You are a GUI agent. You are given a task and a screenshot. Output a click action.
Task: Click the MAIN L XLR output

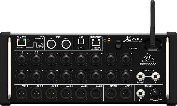(111, 93)
